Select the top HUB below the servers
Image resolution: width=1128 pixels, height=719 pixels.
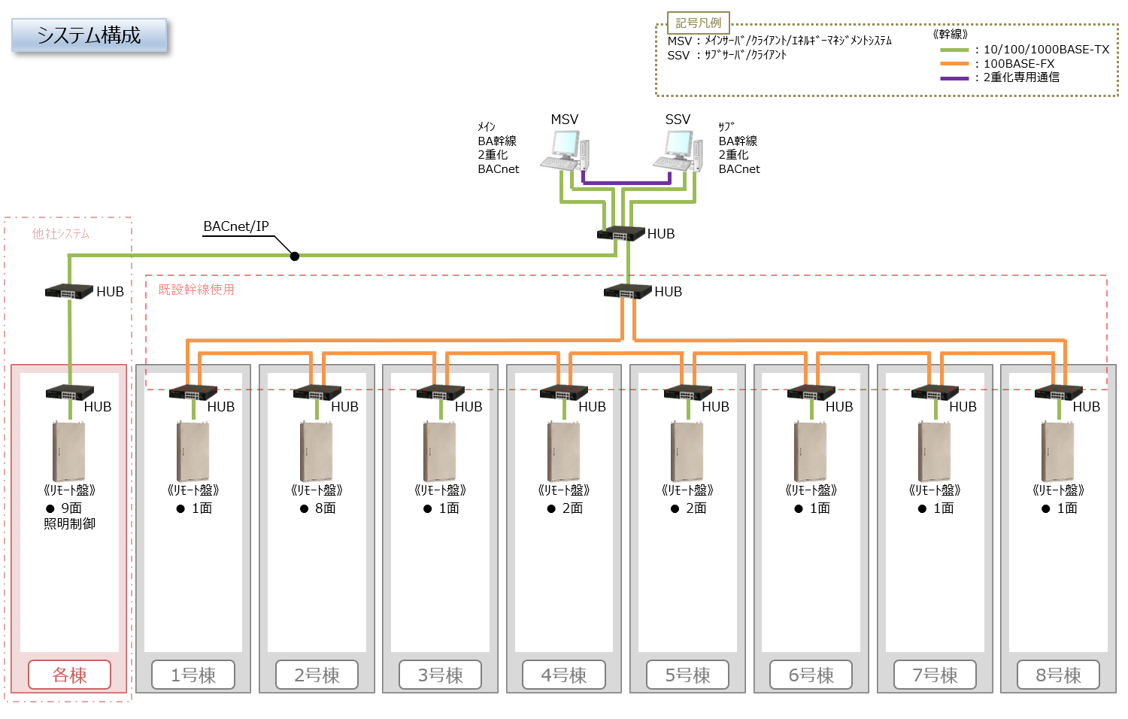click(x=621, y=233)
